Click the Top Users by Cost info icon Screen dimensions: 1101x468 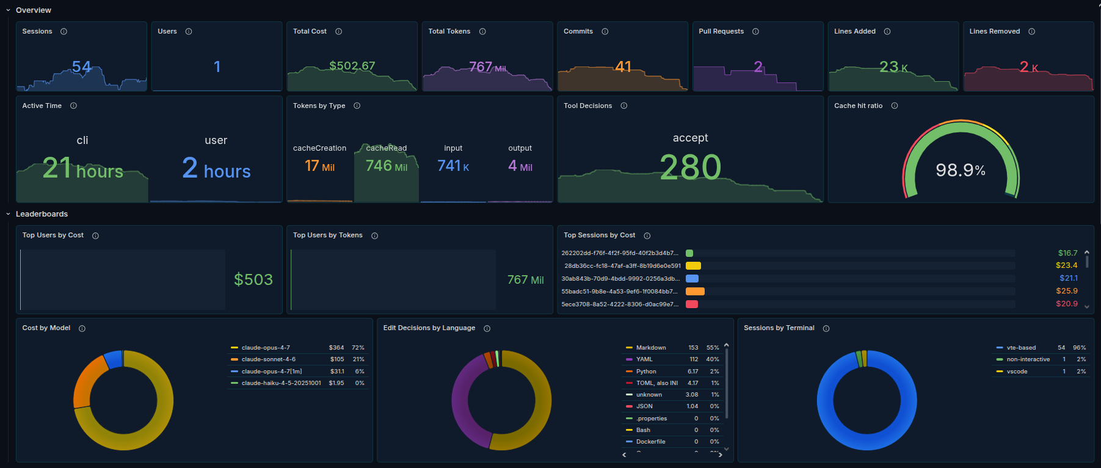click(x=95, y=236)
